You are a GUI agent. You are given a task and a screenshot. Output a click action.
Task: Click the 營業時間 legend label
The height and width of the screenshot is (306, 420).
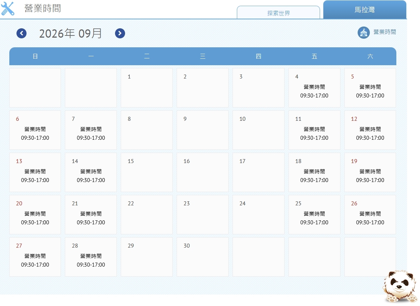coord(385,32)
